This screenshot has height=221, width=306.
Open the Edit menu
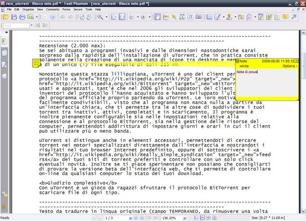(17, 9)
